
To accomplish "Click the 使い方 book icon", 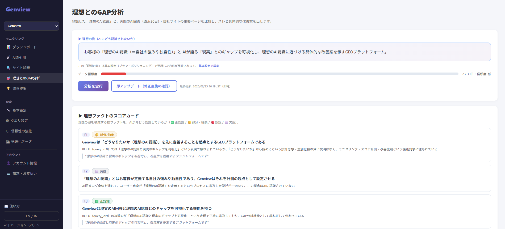I will 6,206.
